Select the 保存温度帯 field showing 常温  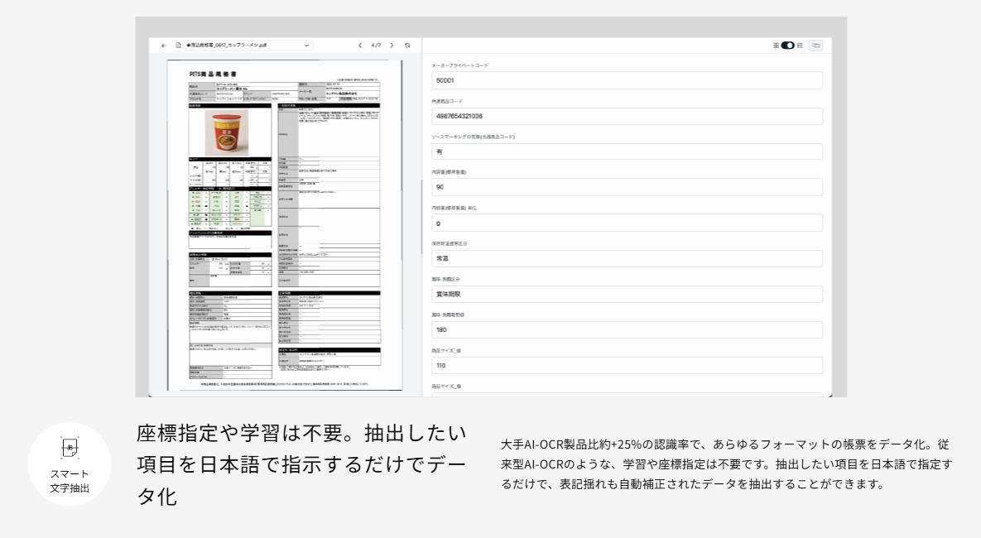(627, 258)
